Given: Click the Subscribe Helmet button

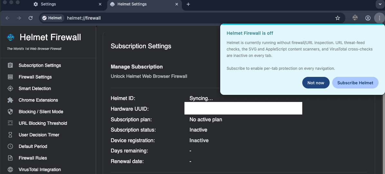Looking at the screenshot, I should pos(355,83).
